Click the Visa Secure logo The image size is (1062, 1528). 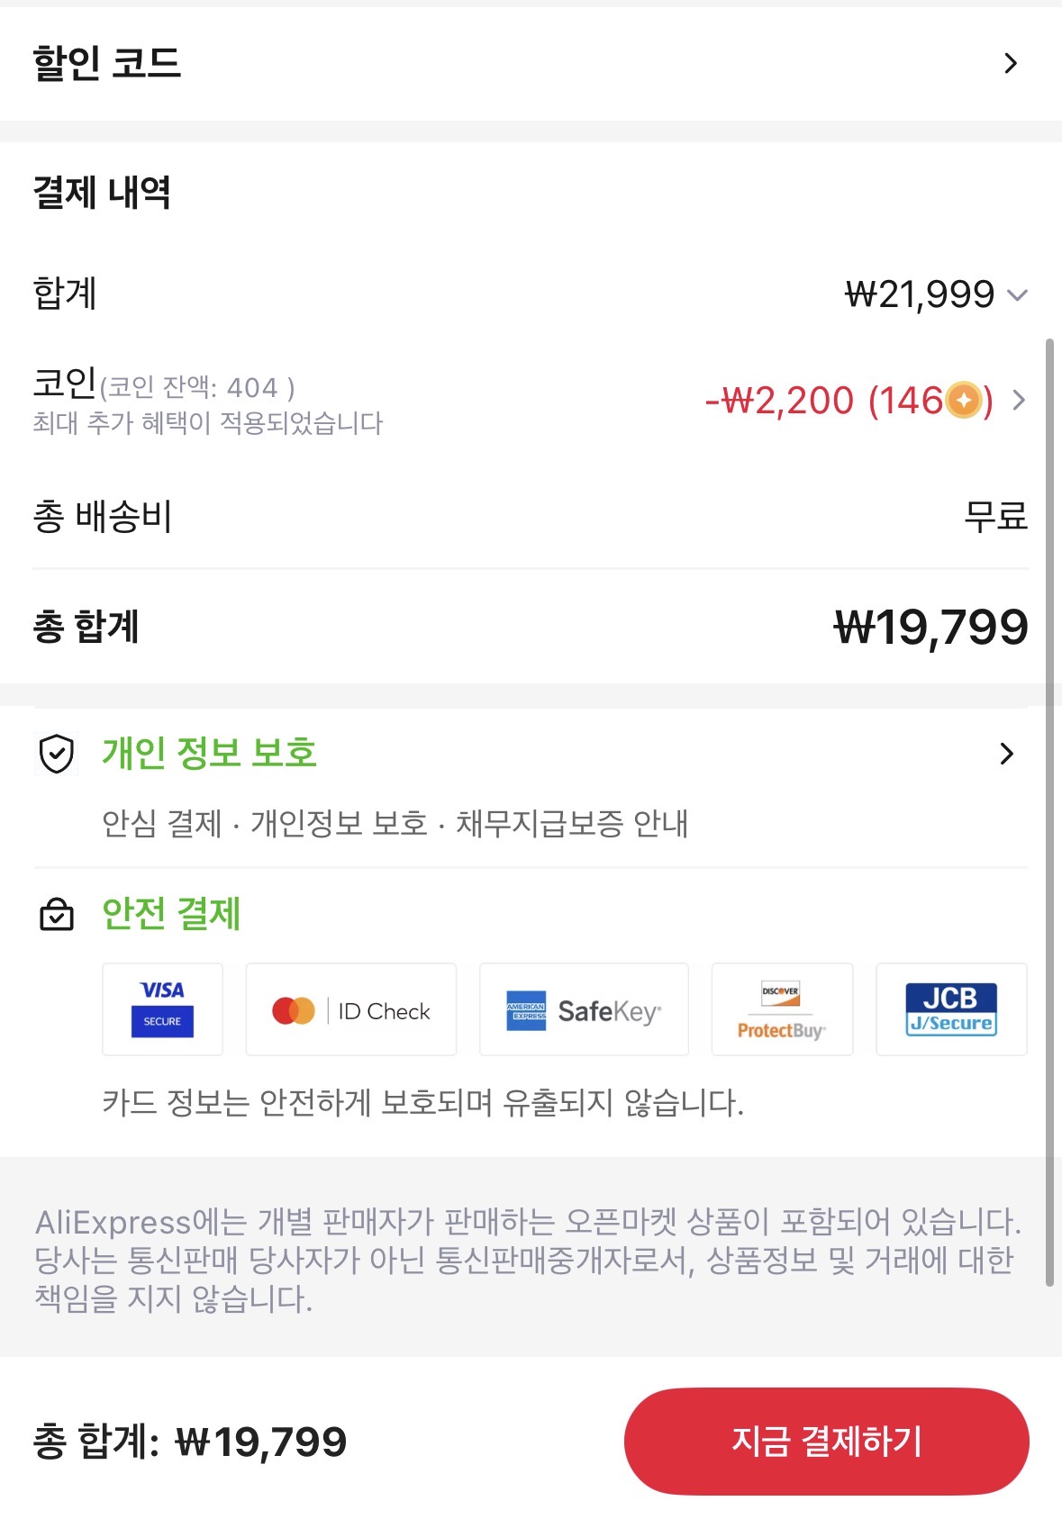[162, 1009]
